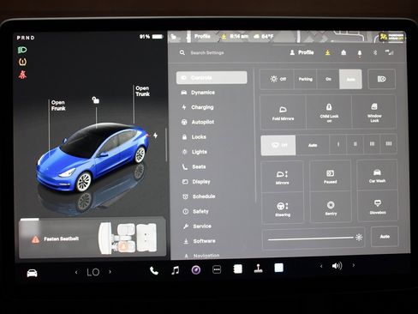Select wiper speed II

click(355, 144)
